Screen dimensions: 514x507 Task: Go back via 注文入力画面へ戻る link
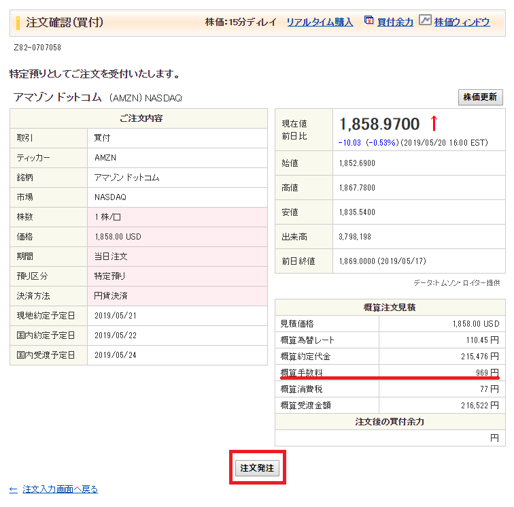(61, 489)
